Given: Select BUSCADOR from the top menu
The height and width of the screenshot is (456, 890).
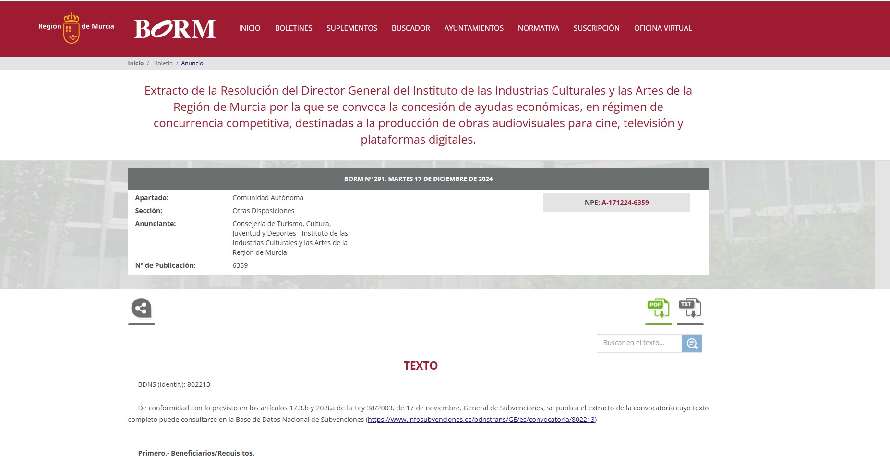Looking at the screenshot, I should (x=411, y=28).
